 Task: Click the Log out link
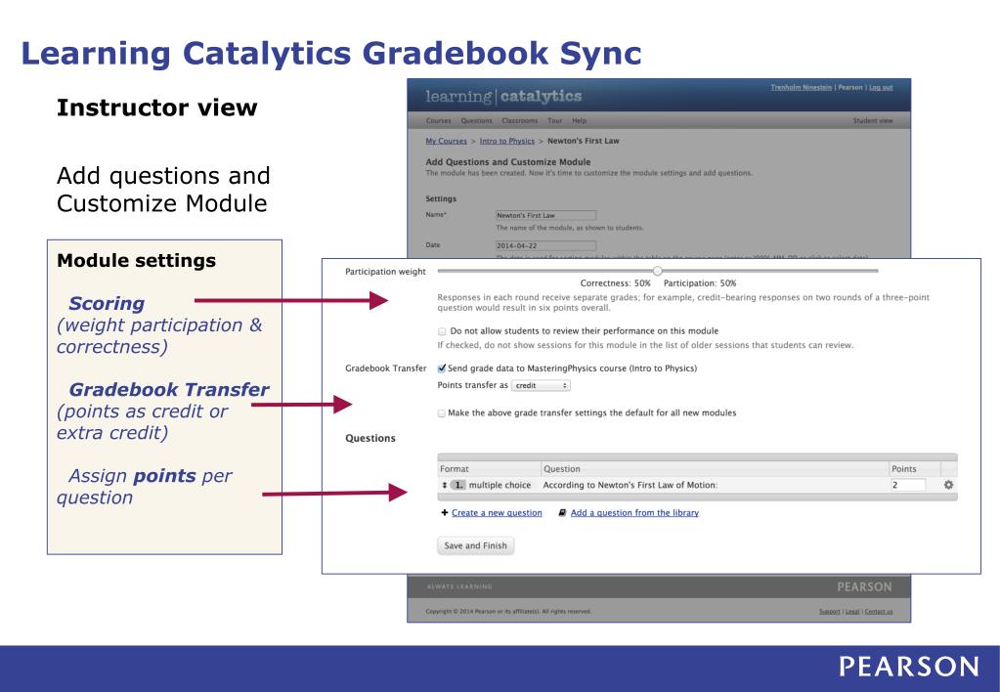881,87
